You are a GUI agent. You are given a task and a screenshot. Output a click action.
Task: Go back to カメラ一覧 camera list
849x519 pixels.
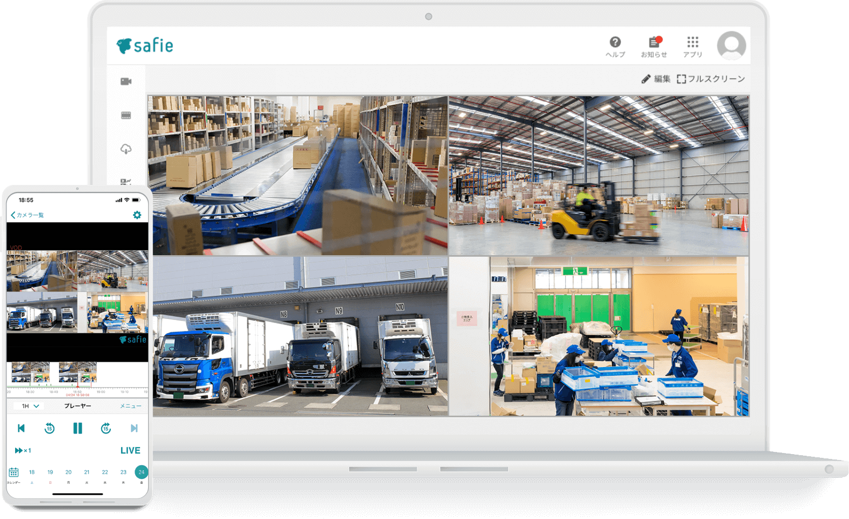coord(28,215)
